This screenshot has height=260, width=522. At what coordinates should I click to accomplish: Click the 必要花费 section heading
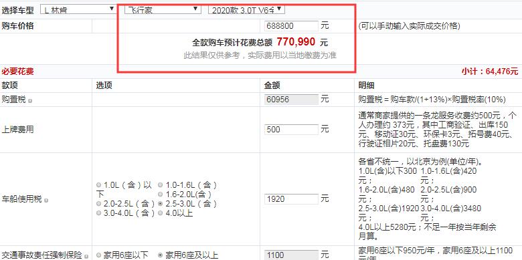(x=17, y=72)
